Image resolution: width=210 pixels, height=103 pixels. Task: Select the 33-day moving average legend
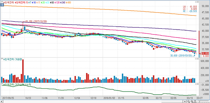tap(47, 3)
